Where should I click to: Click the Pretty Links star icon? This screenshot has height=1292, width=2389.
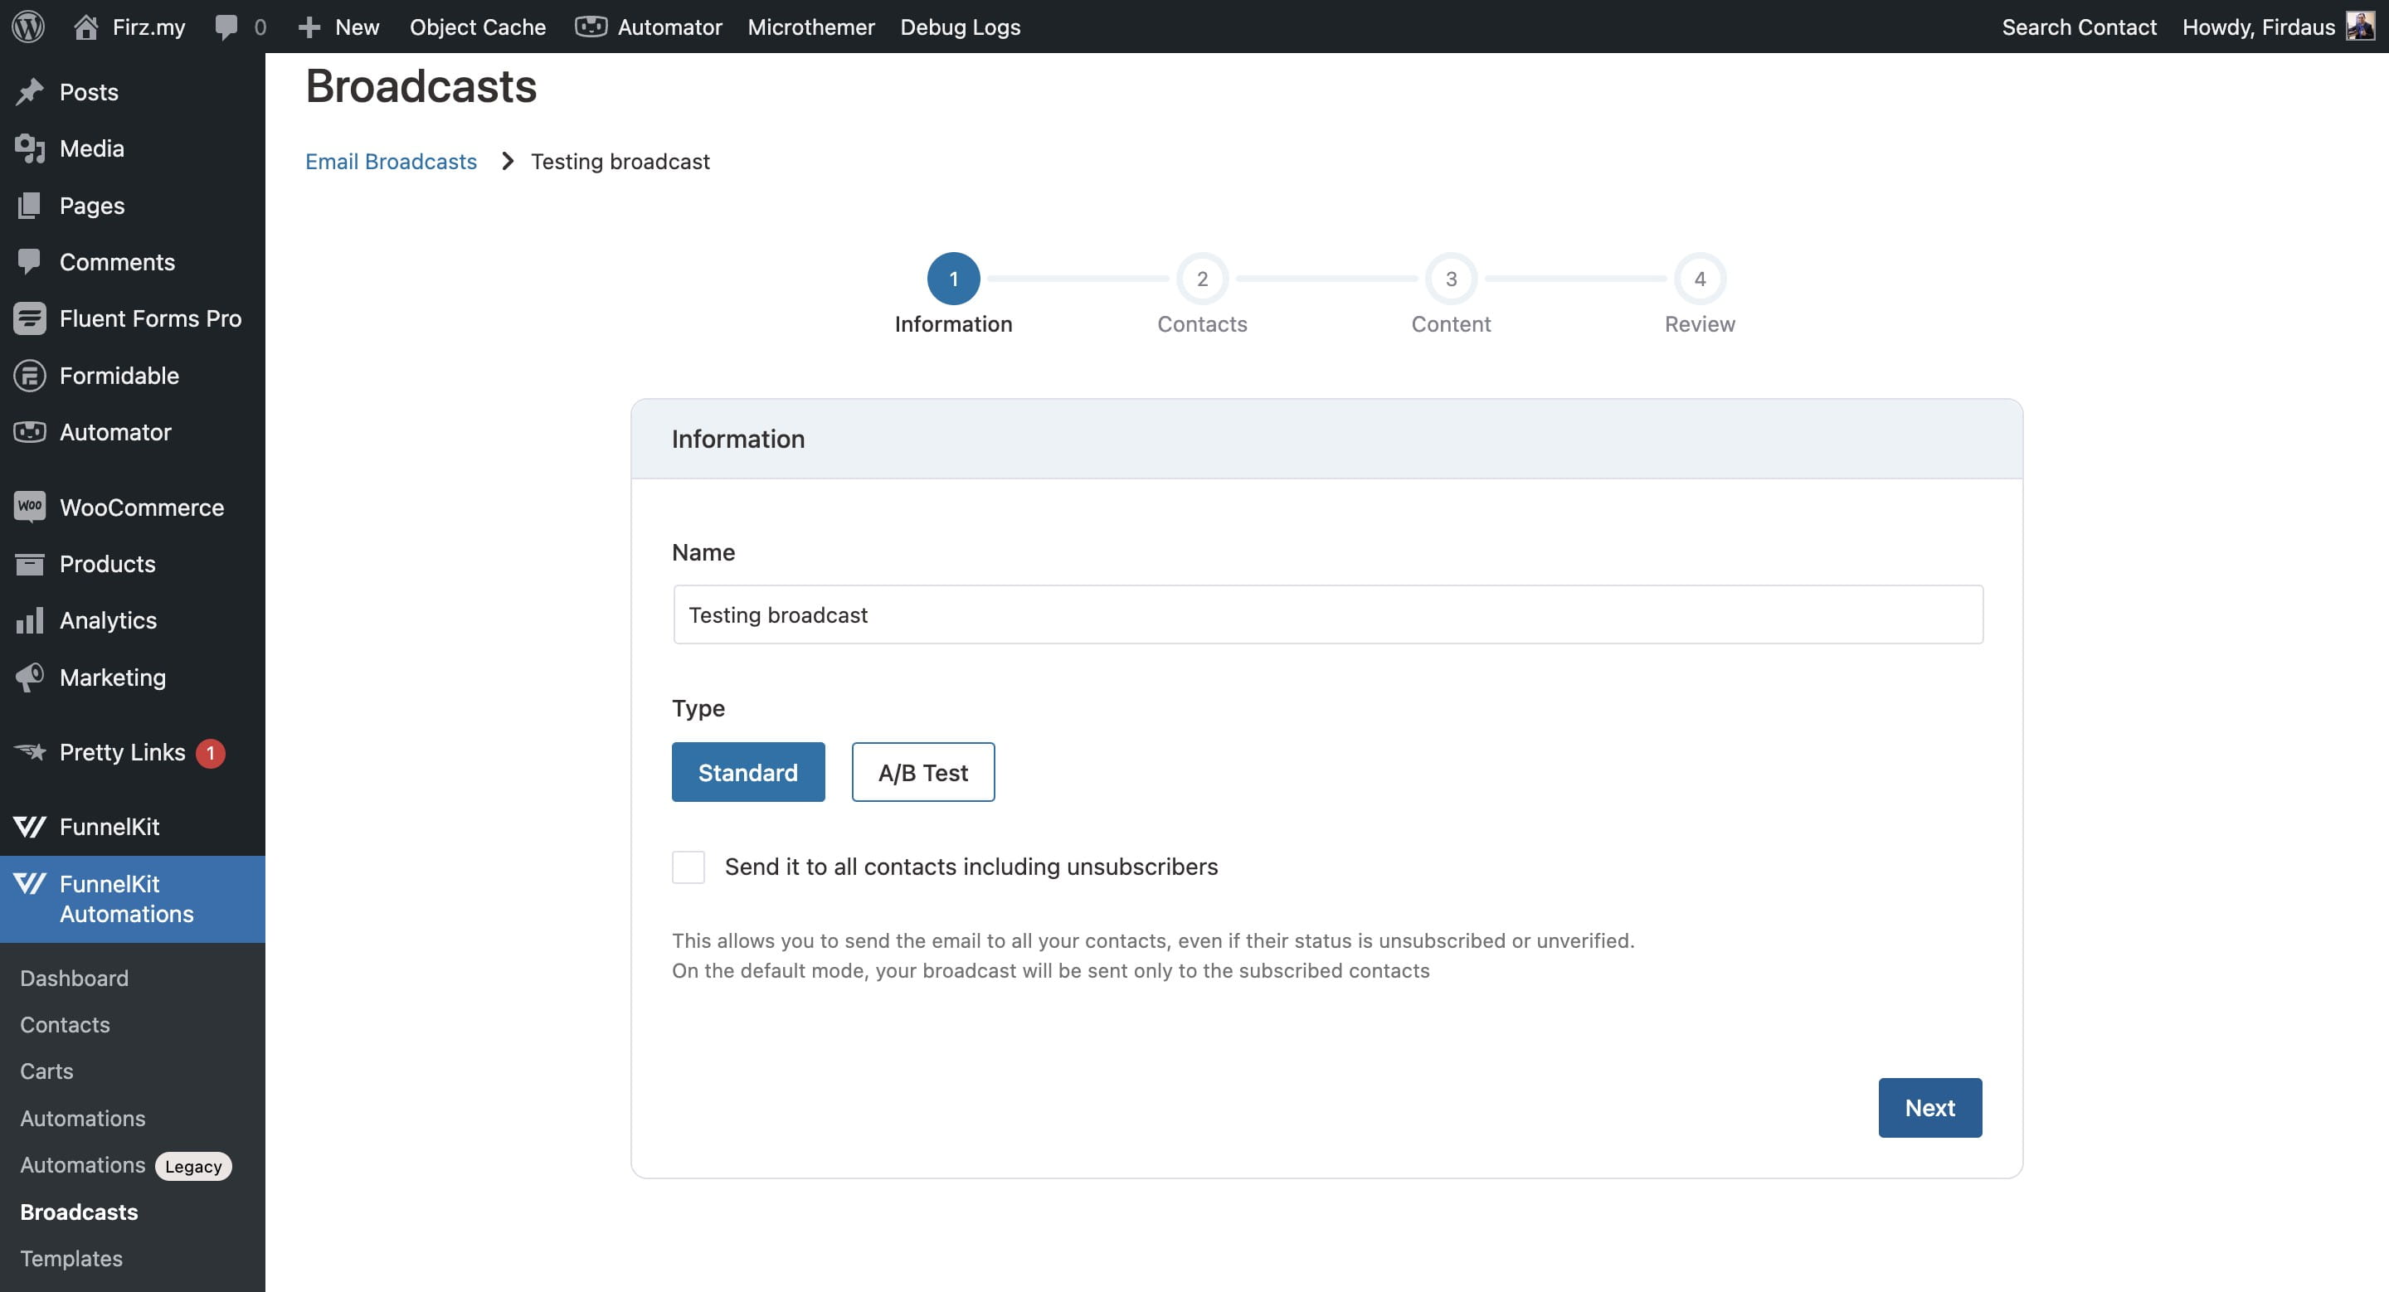point(30,751)
